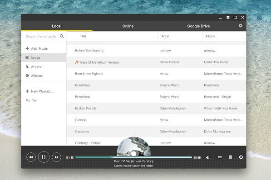The image size is (271, 180).
Task: Toggle the repeat mode icon
Action: [x=220, y=157]
